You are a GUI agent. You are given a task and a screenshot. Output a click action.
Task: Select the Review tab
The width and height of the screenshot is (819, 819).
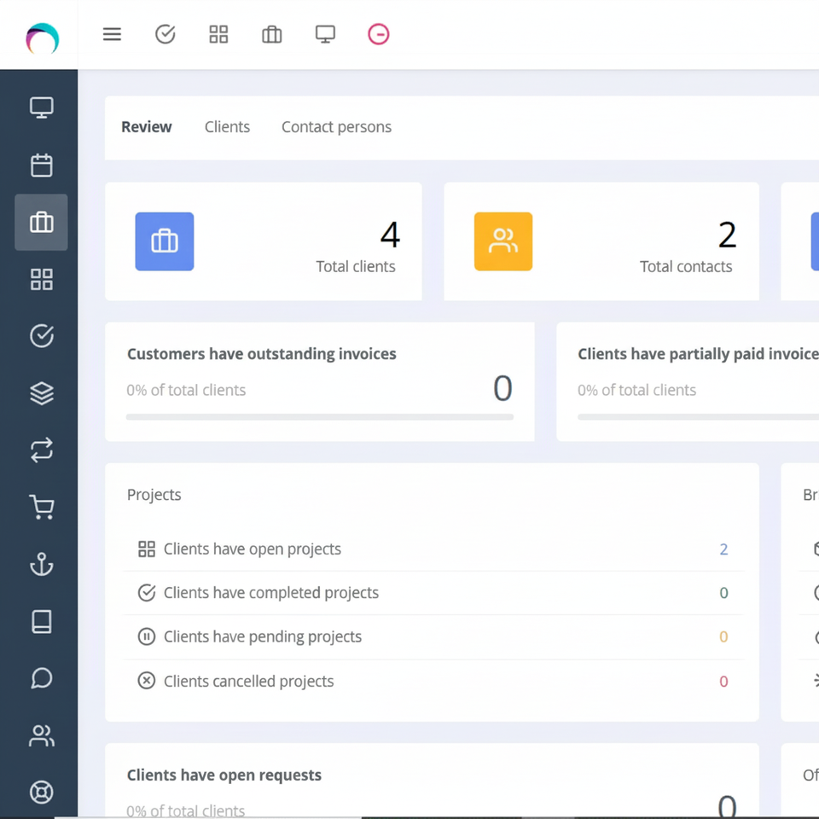point(146,127)
